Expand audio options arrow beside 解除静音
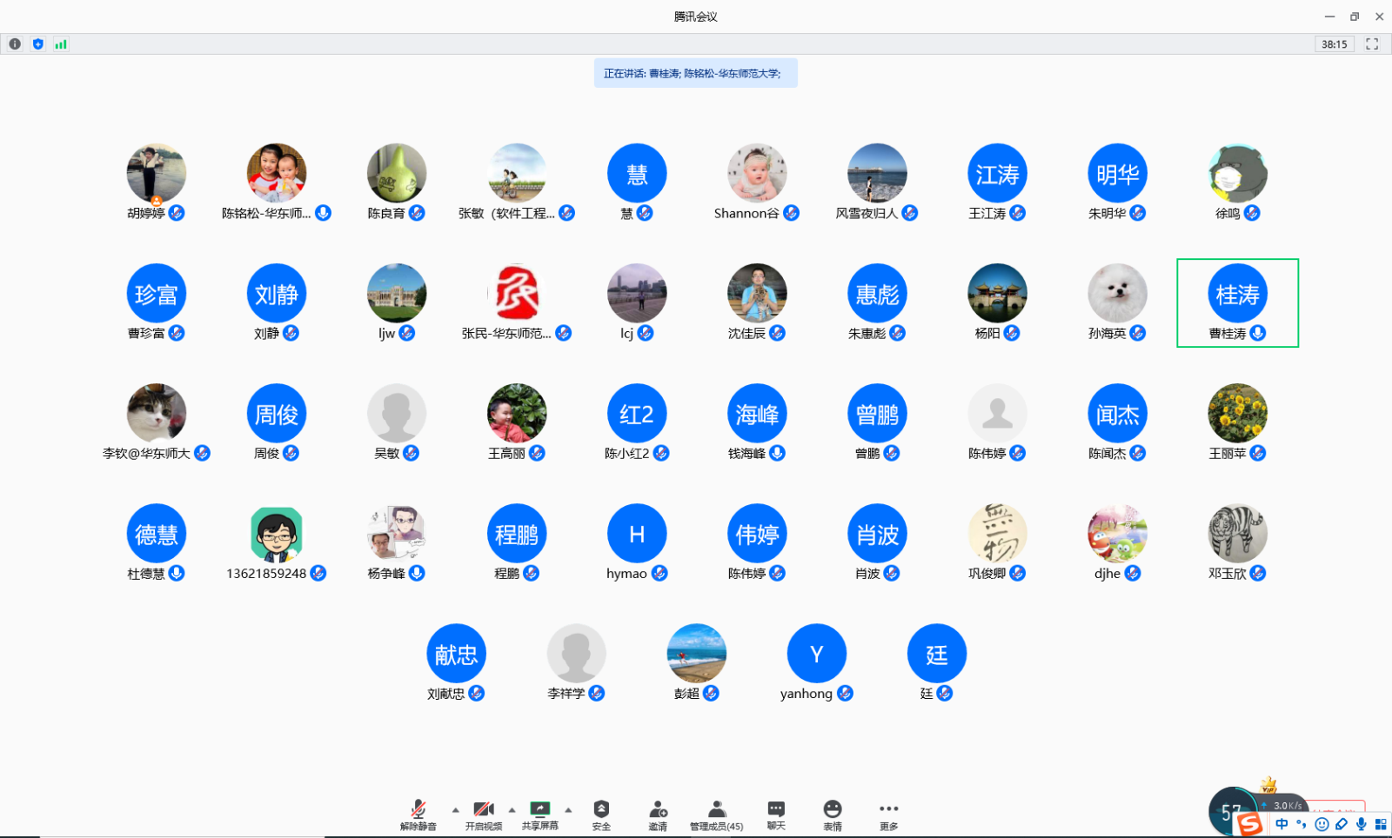The height and width of the screenshot is (838, 1392). pyautogui.click(x=455, y=809)
